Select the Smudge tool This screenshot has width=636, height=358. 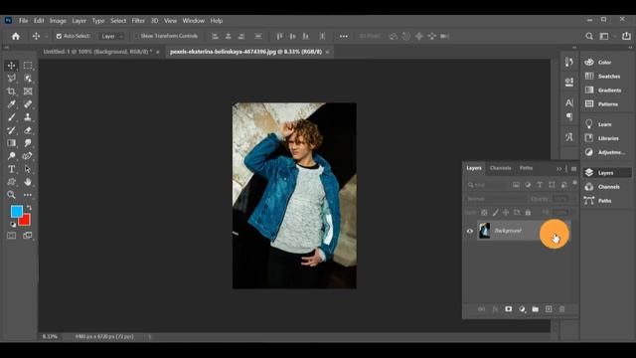[x=28, y=143]
